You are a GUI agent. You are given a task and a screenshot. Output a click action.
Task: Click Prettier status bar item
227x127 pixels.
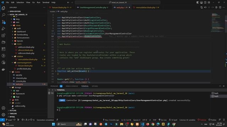(212, 120)
